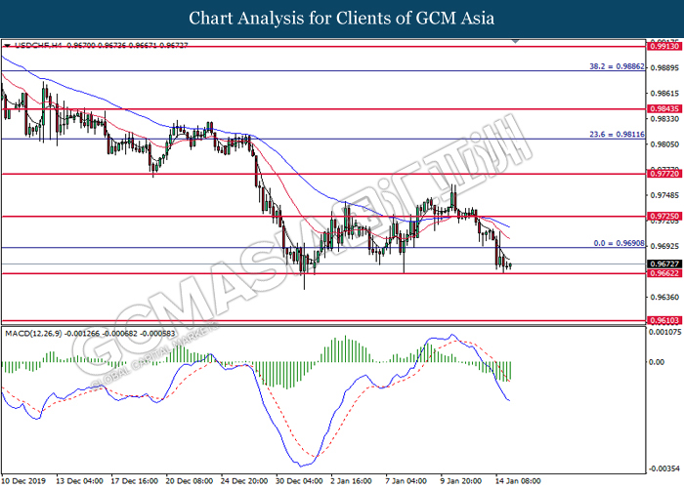Click the current price tag 0.96727
This screenshot has width=684, height=488.
pos(664,264)
